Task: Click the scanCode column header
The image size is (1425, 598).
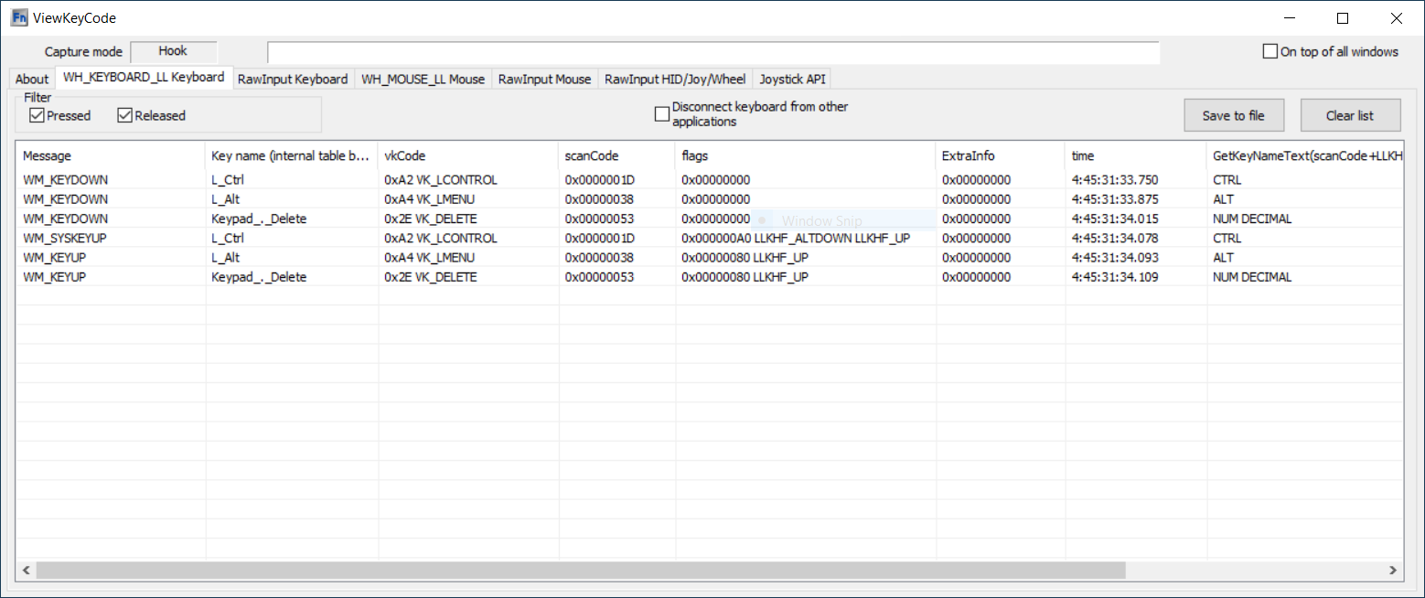Action: (x=616, y=155)
